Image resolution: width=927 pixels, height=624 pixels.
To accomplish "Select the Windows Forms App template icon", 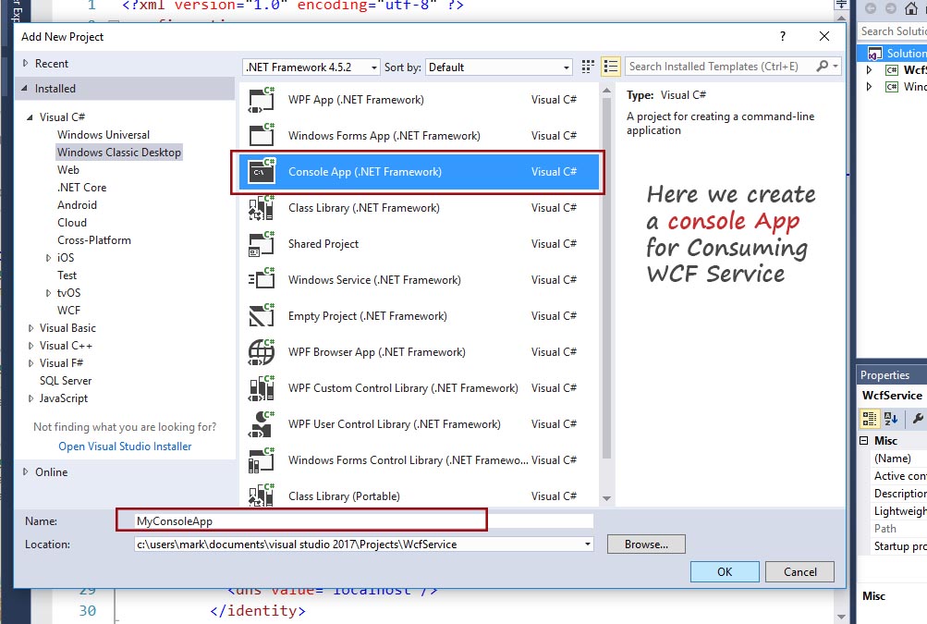I will pyautogui.click(x=262, y=136).
